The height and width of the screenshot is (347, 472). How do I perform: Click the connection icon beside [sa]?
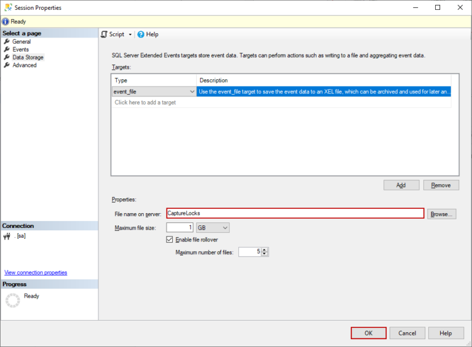click(x=7, y=236)
